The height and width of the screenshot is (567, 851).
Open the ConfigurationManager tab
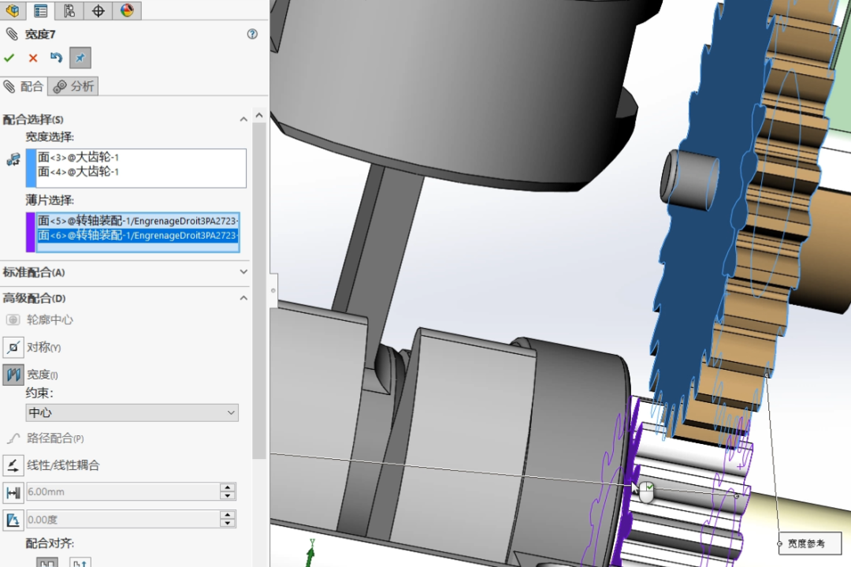[69, 10]
